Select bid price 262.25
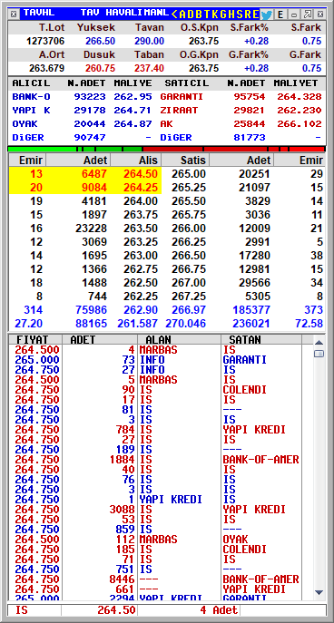The image size is (334, 623). pos(141,296)
